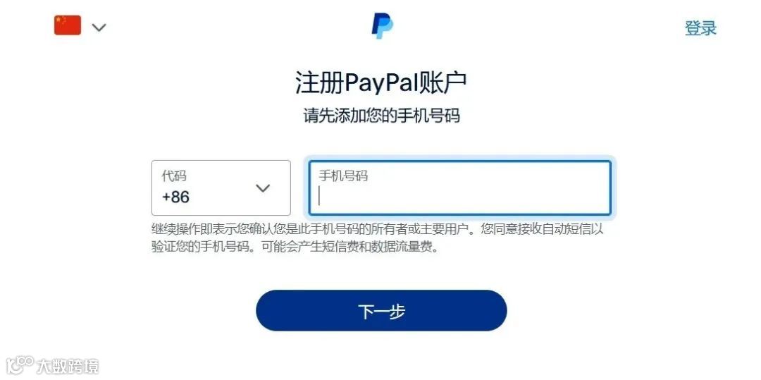Focus the 手机号码 phone number input field
Image resolution: width=761 pixels, height=380 pixels.
click(459, 188)
